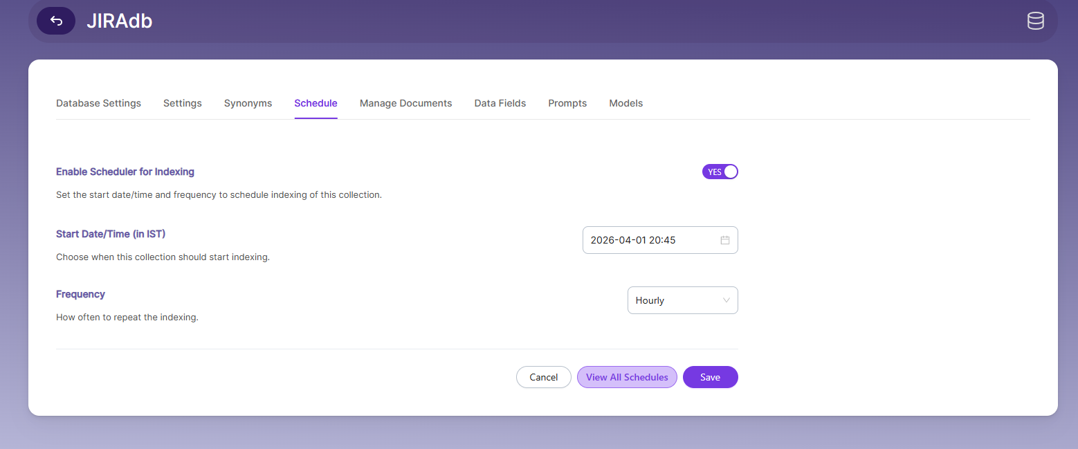This screenshot has height=449, width=1078.
Task: Click the database icon in the header
Action: [x=1035, y=21]
